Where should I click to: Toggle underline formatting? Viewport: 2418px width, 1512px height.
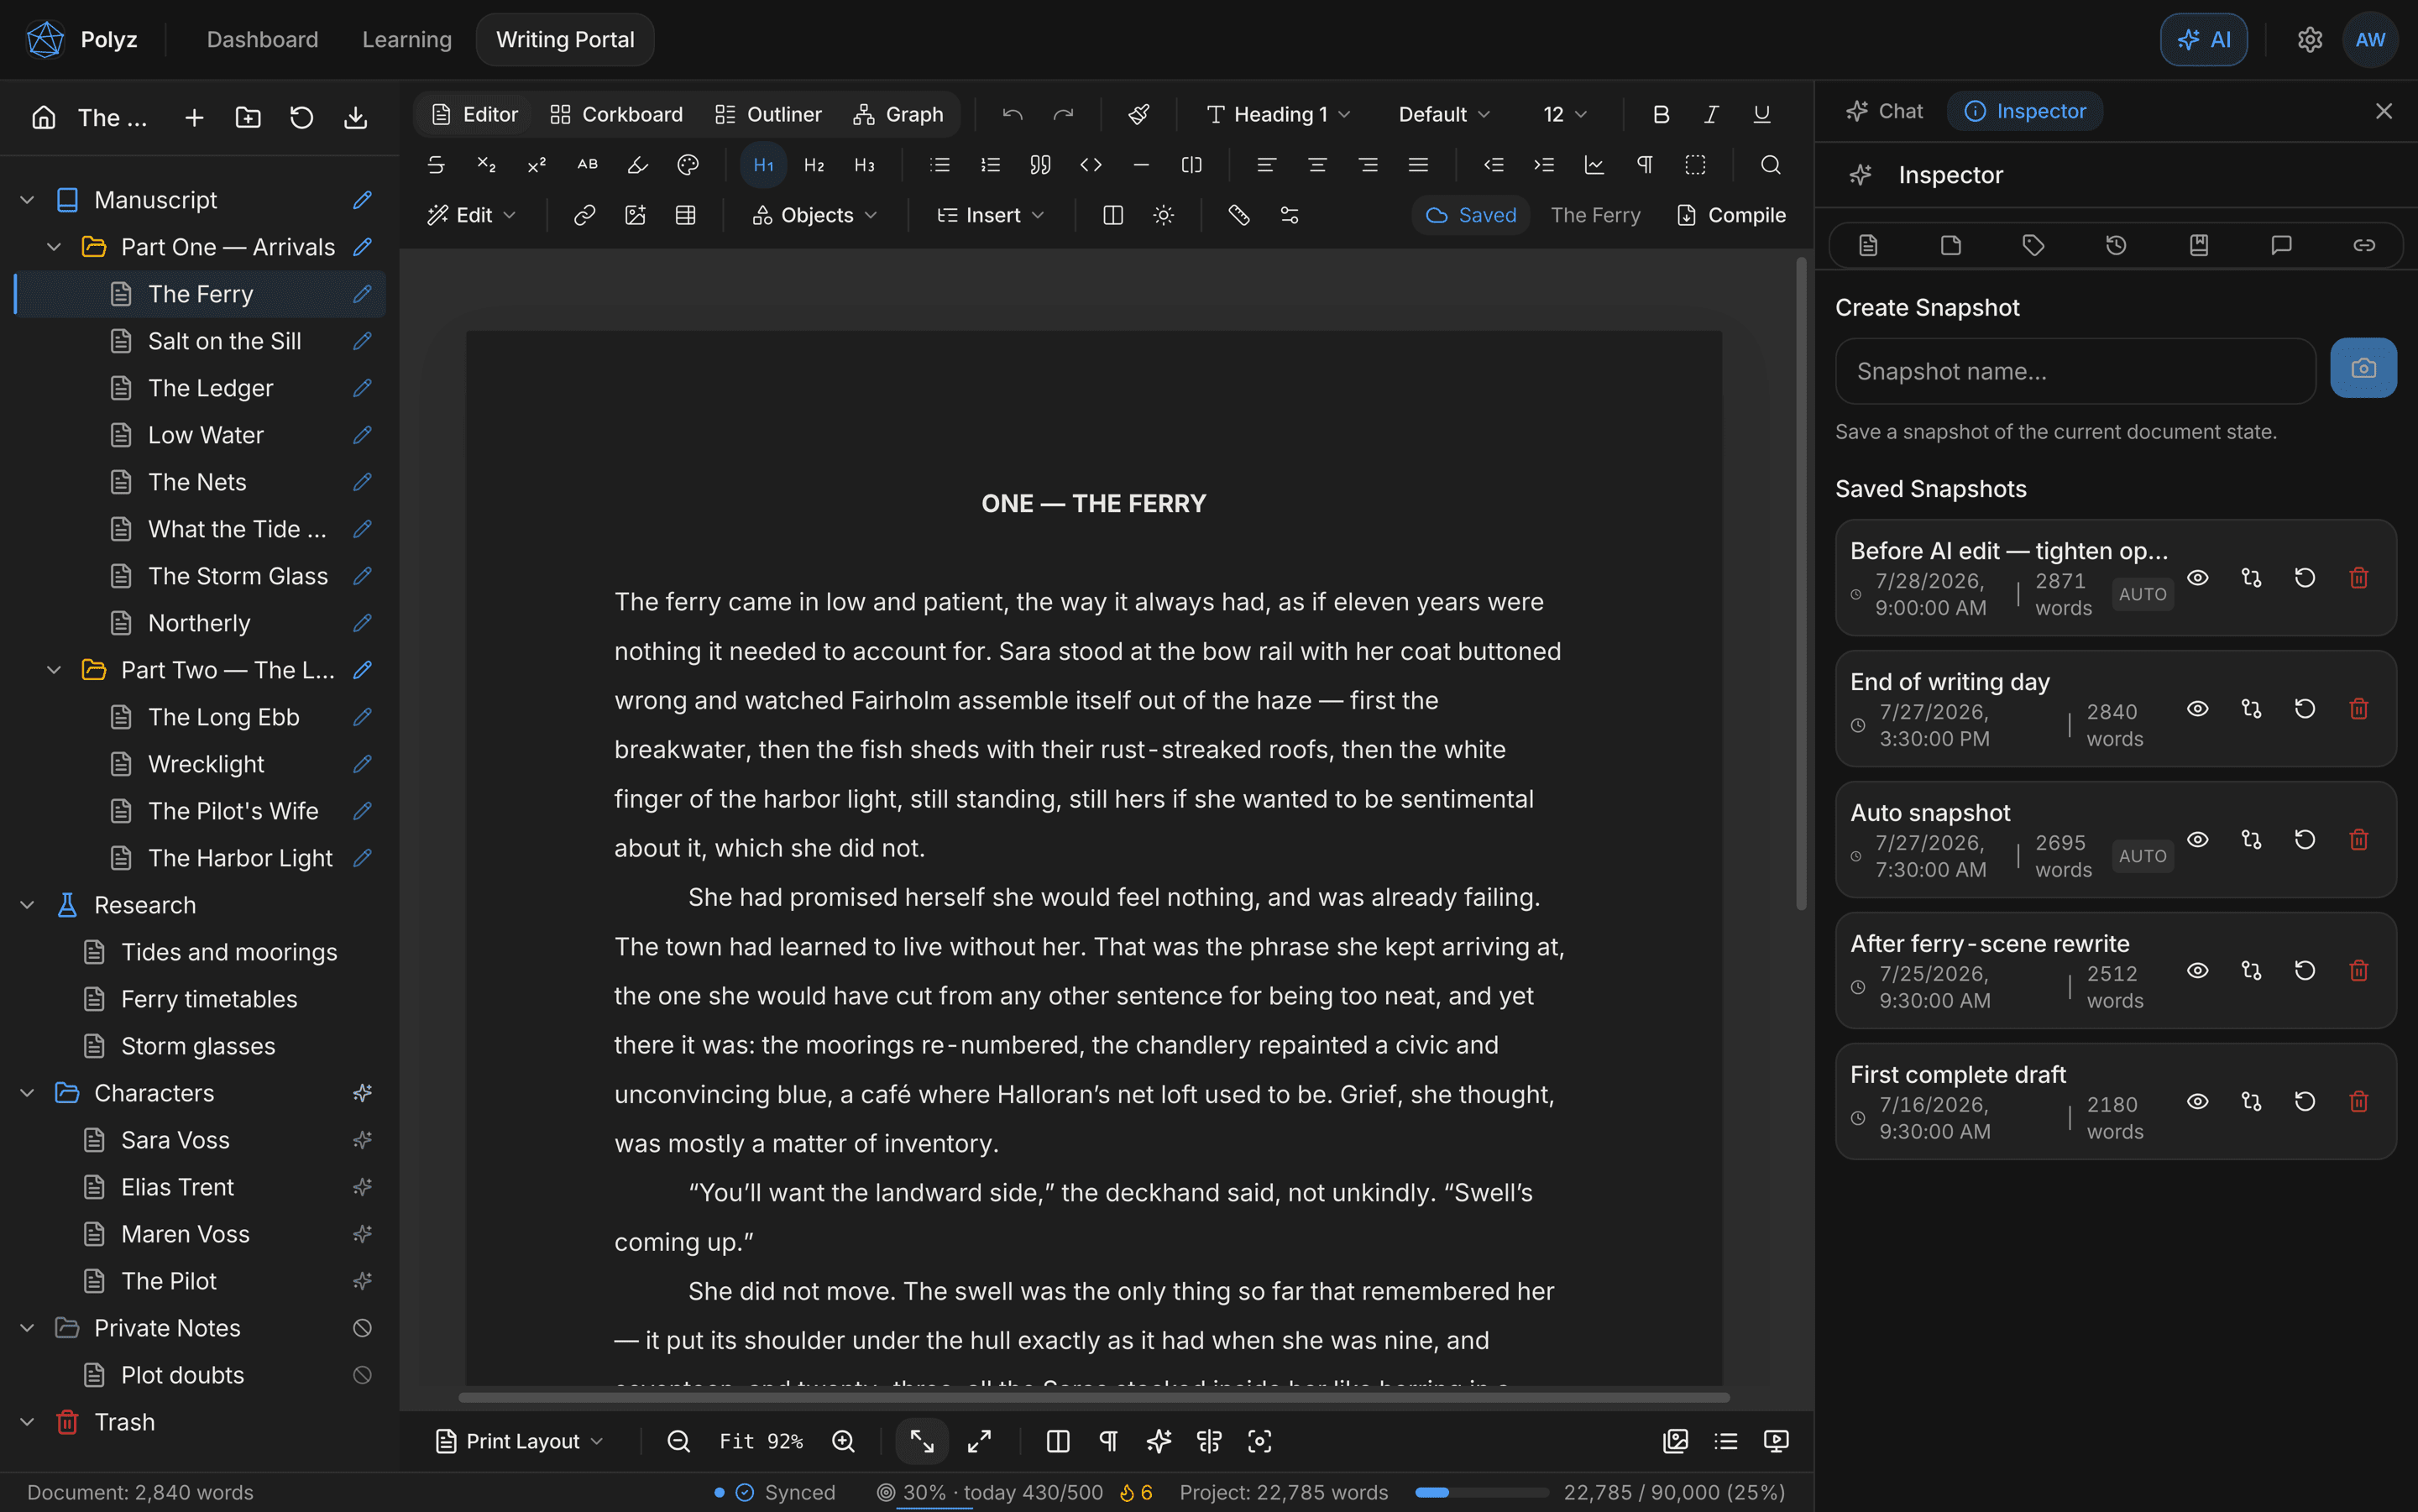pos(1762,114)
